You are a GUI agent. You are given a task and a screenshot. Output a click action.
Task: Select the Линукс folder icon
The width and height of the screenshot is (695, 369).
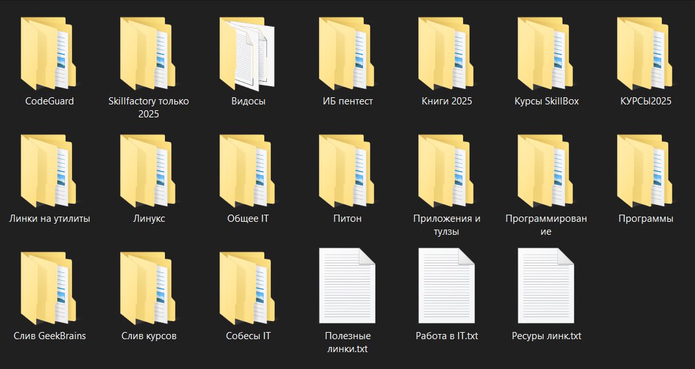pyautogui.click(x=148, y=171)
